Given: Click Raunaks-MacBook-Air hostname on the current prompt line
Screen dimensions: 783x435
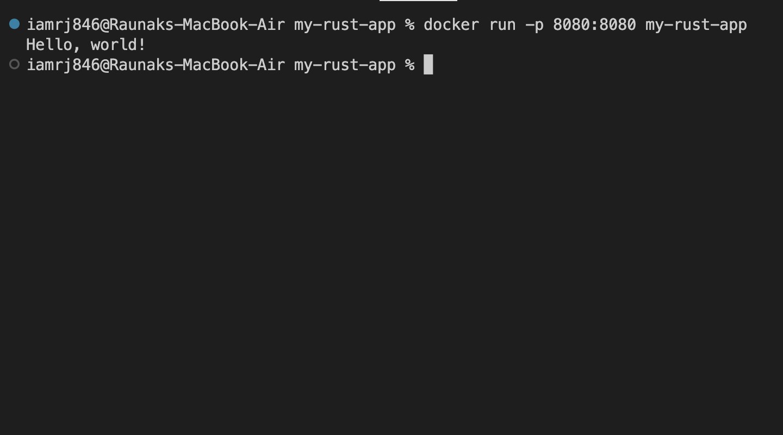Looking at the screenshot, I should [x=197, y=65].
